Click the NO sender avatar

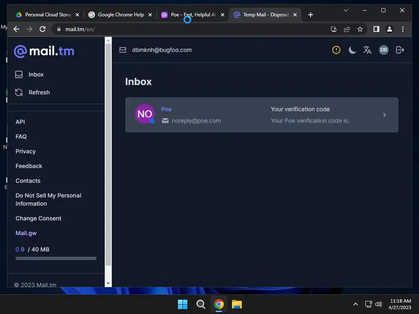[x=144, y=114]
